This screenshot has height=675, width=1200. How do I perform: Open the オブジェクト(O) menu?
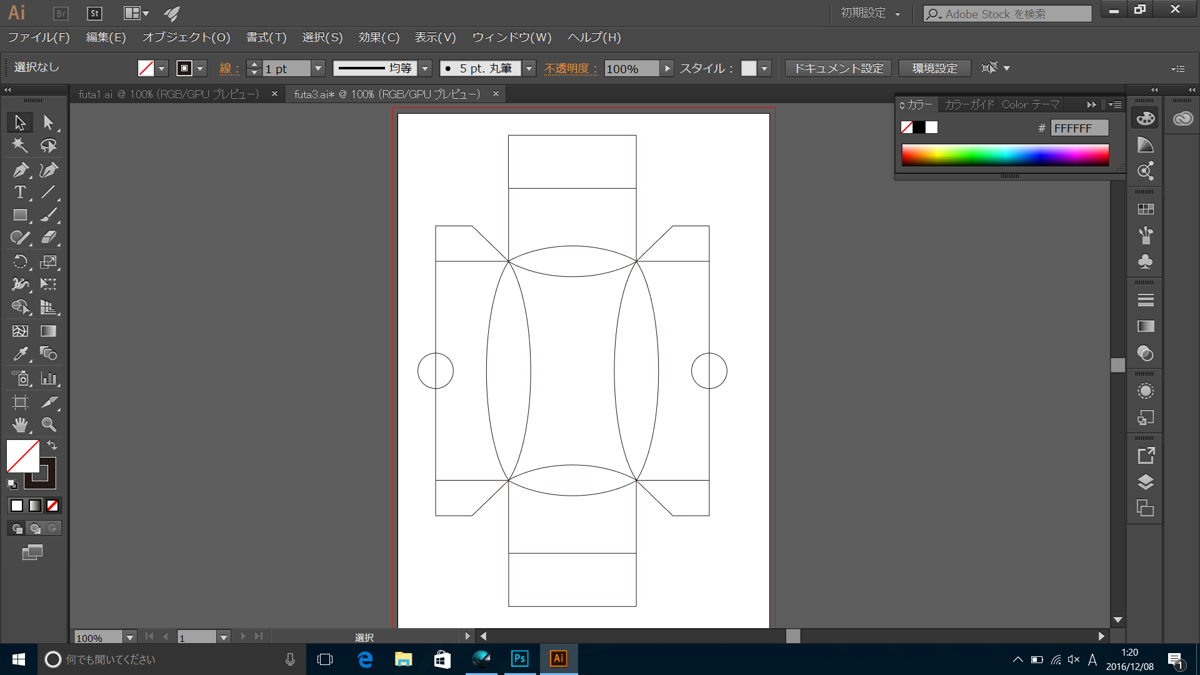pyautogui.click(x=186, y=37)
